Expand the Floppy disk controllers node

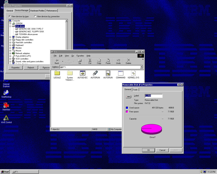coord(10,40)
